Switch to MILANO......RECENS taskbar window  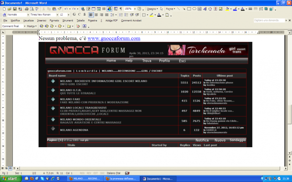[x=85, y=179]
